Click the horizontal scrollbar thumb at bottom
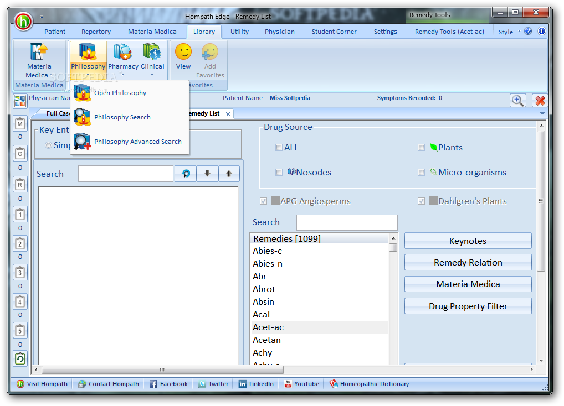 [x=162, y=369]
